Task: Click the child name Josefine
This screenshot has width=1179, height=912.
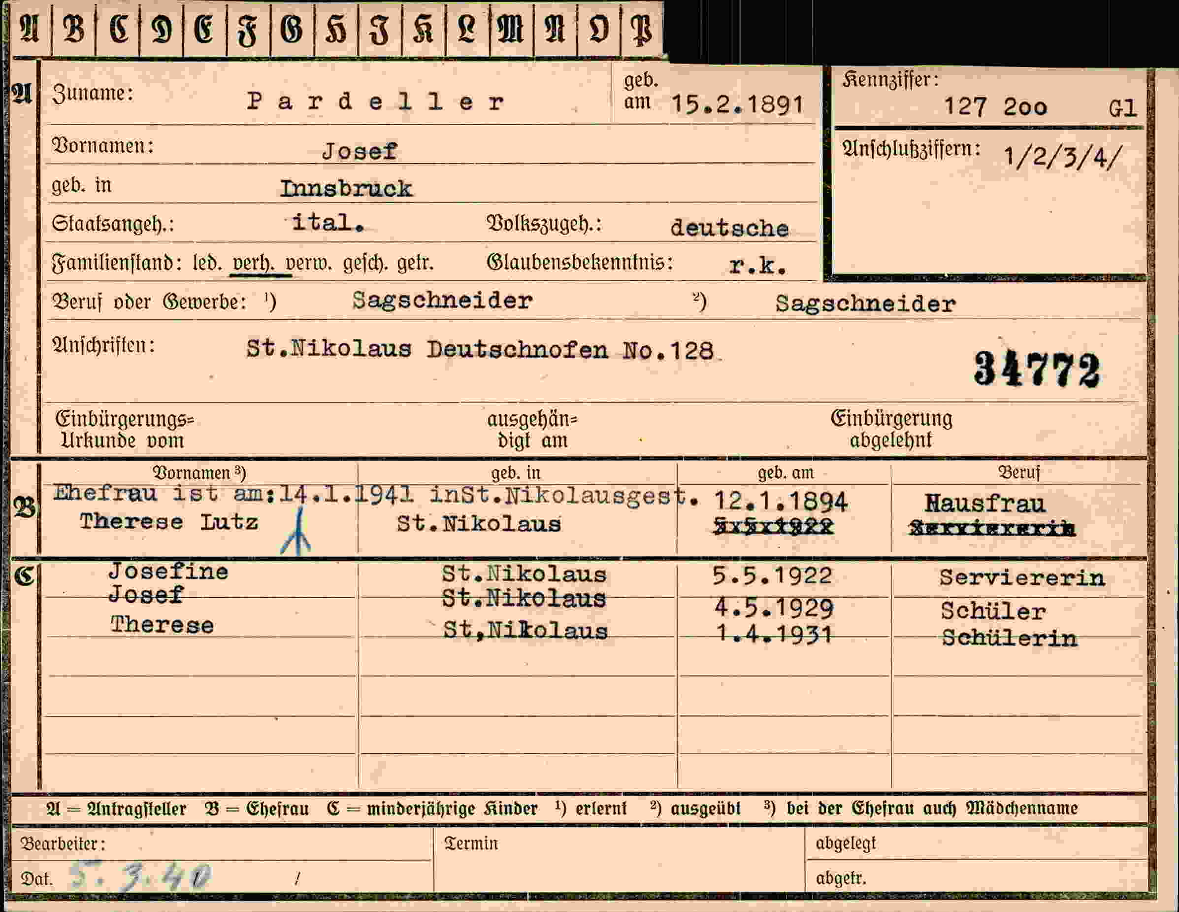Action: [x=169, y=571]
